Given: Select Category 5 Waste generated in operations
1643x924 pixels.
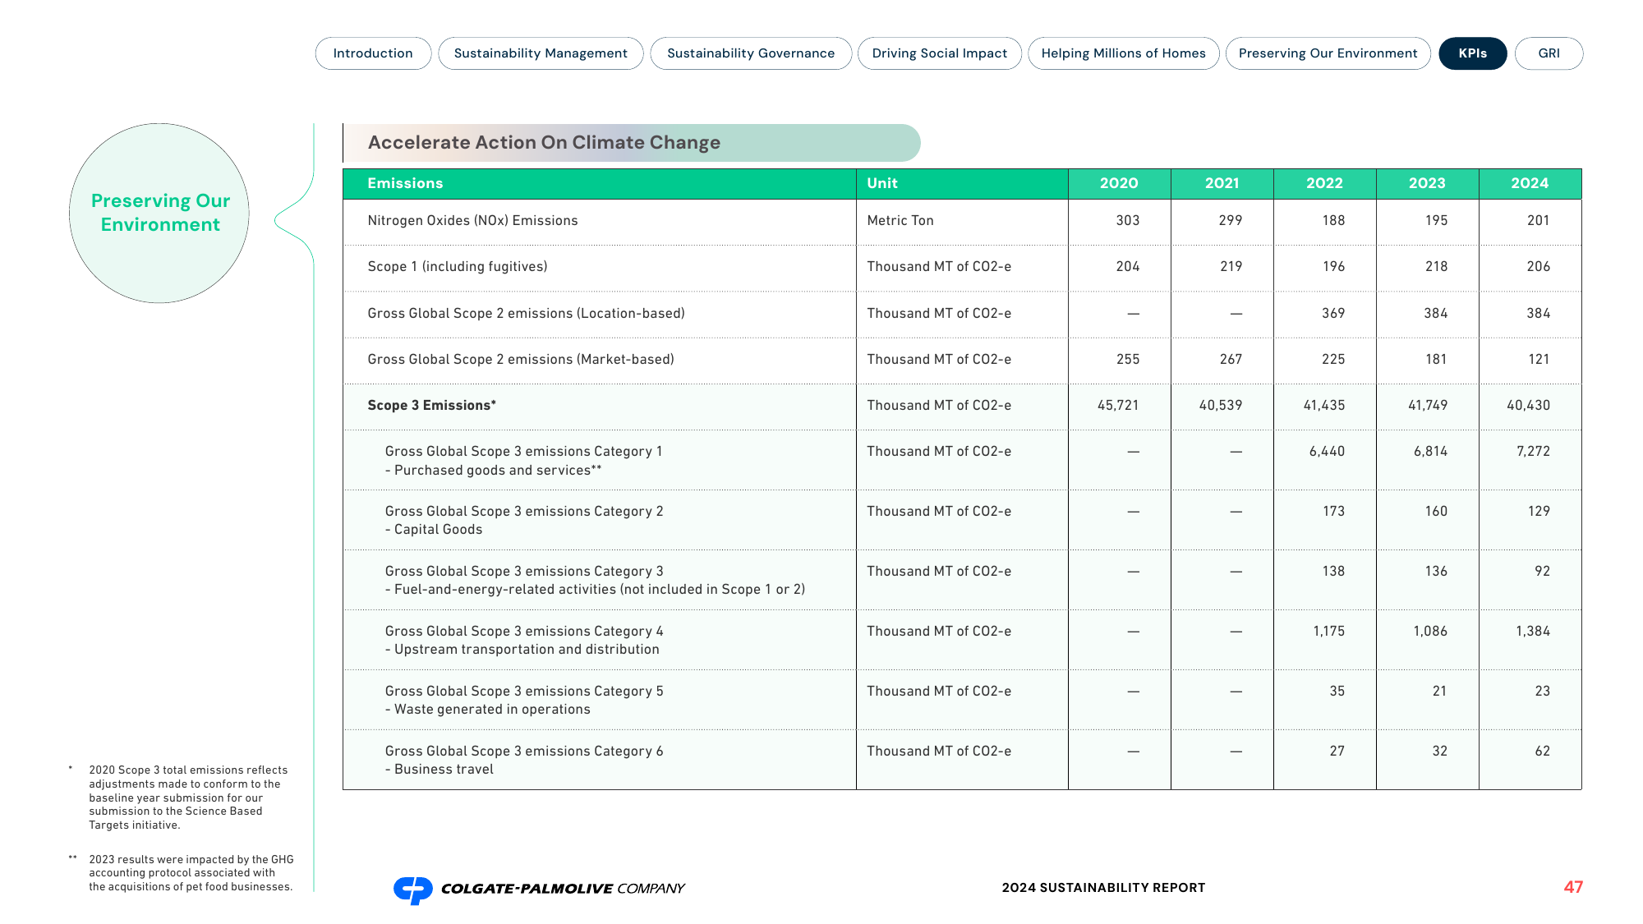Looking at the screenshot, I should pyautogui.click(x=524, y=701).
